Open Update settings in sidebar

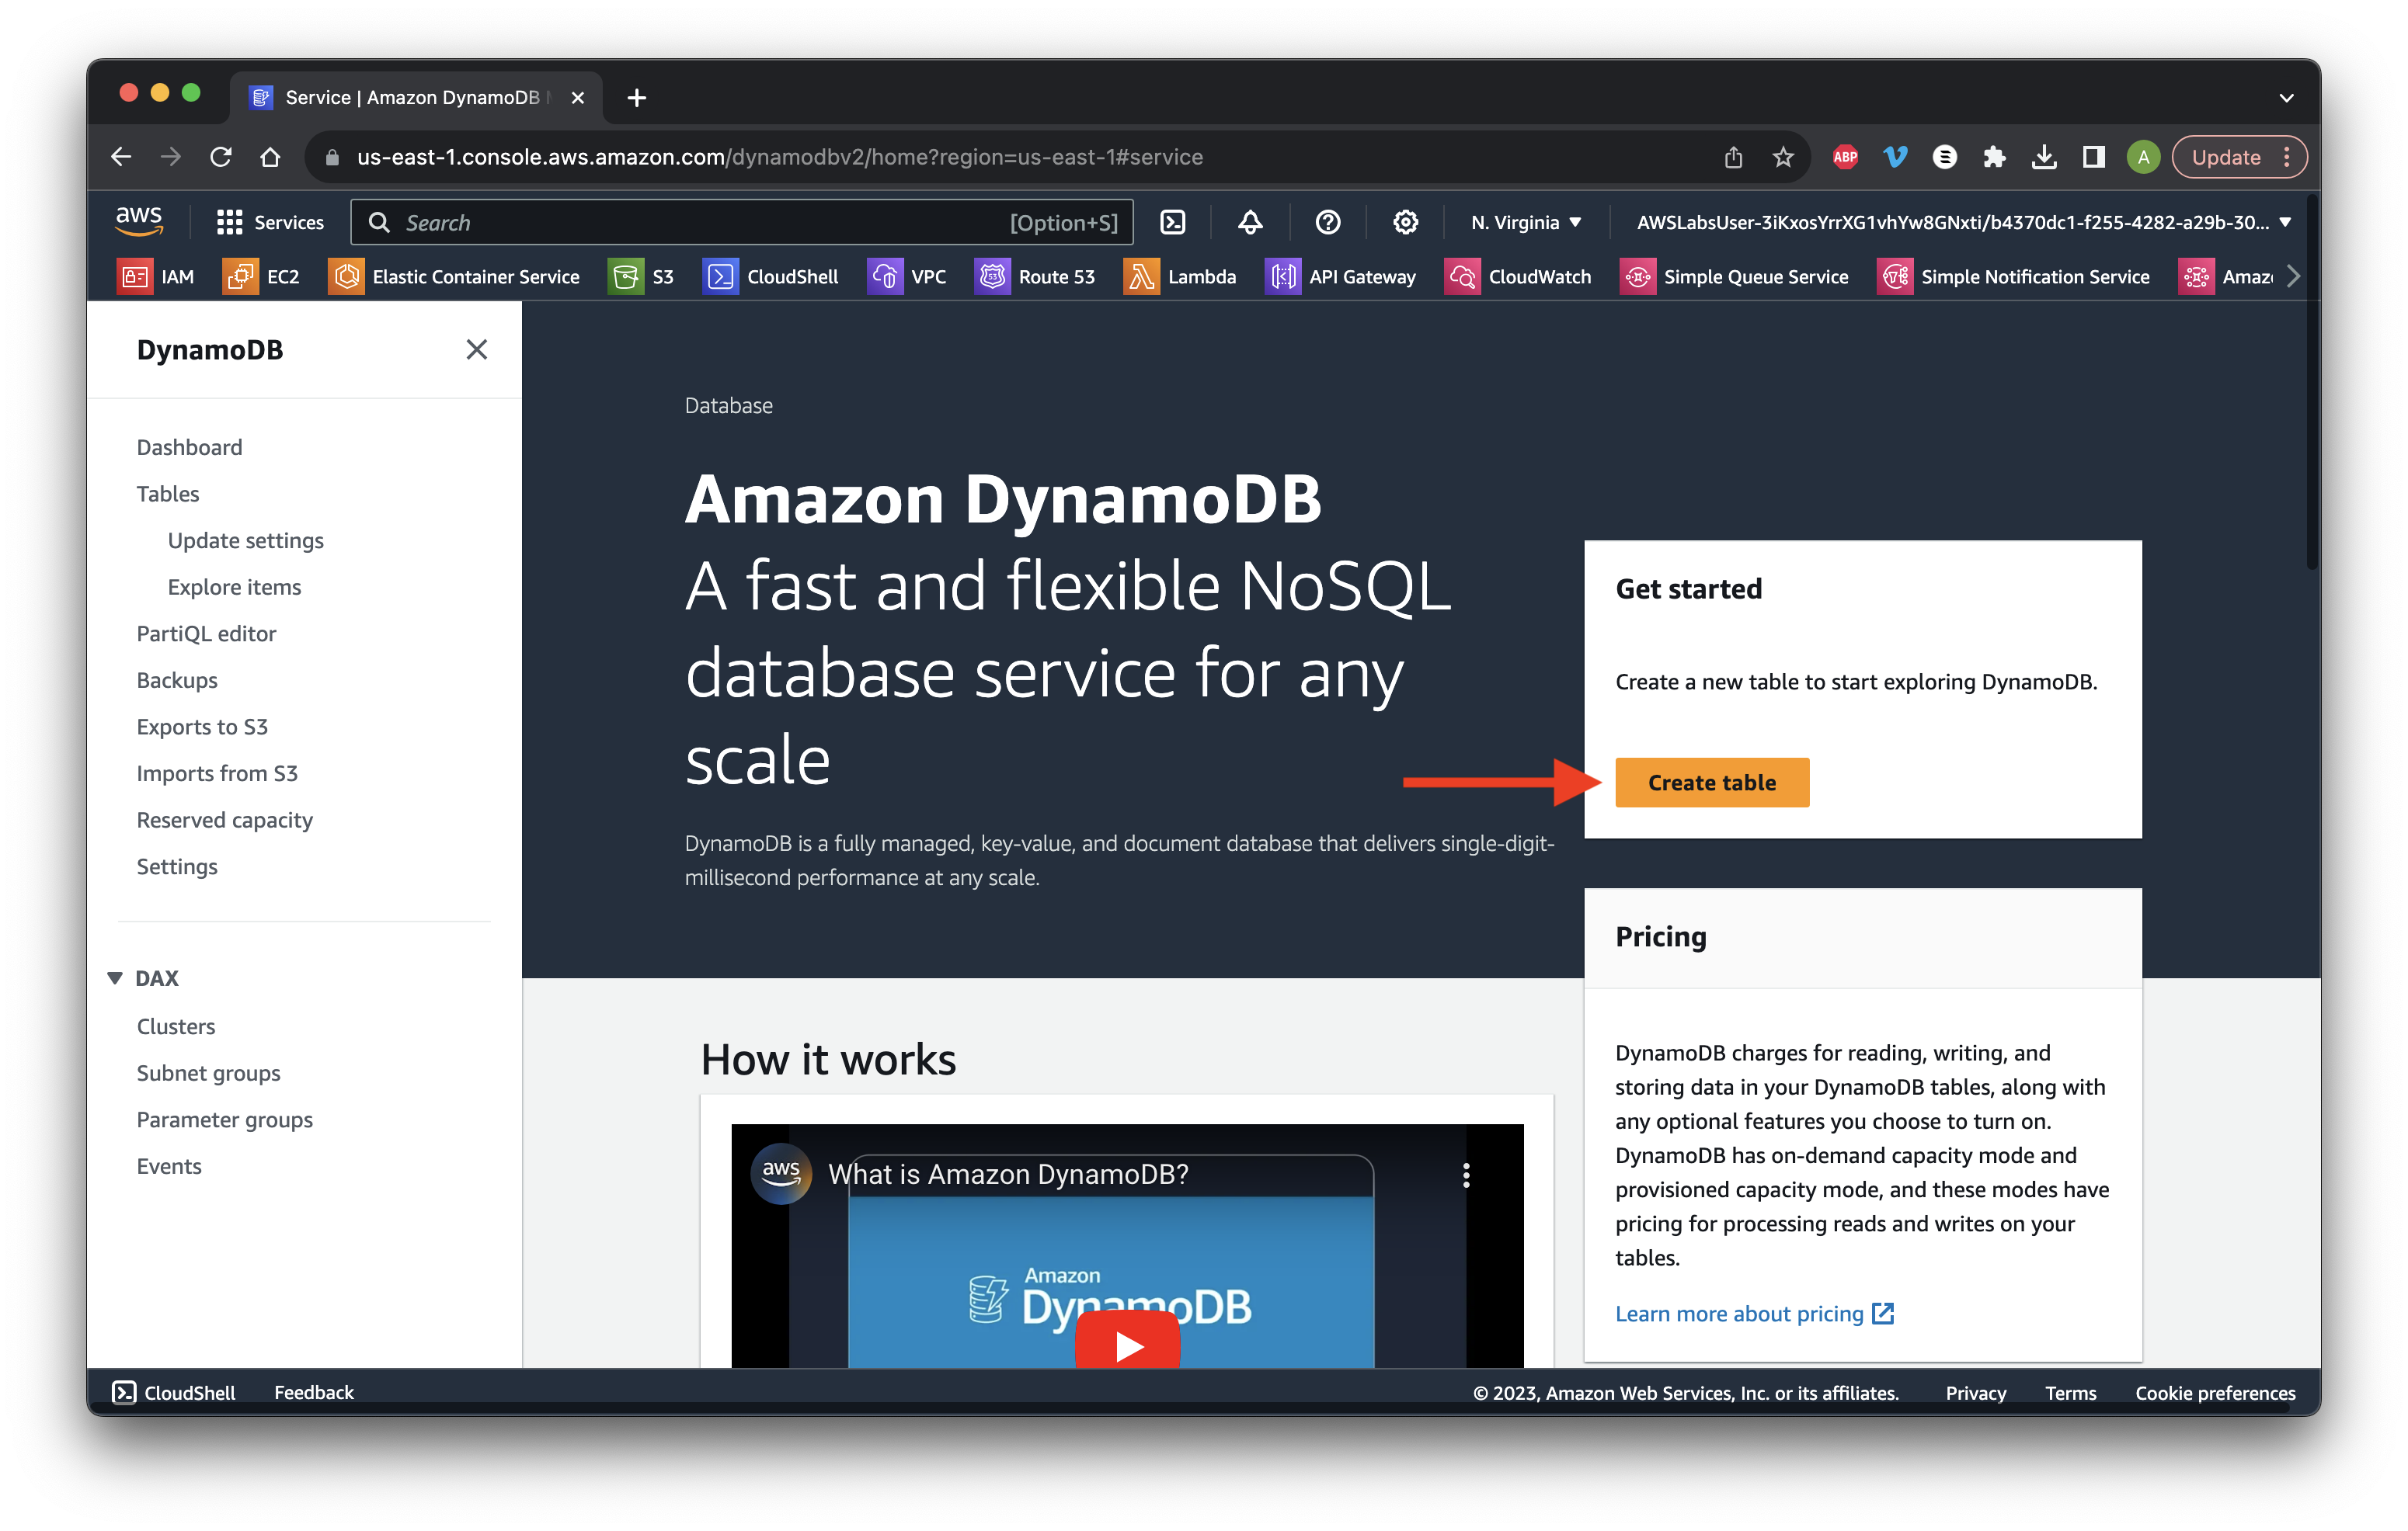246,540
